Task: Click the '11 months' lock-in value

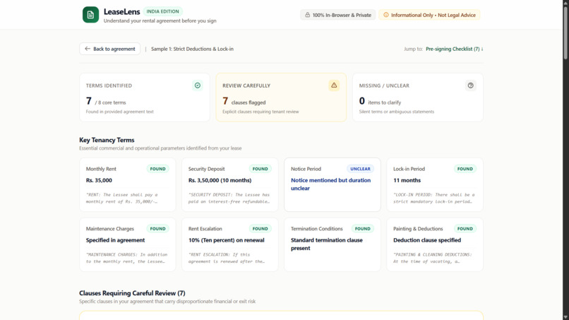Action: [407, 180]
